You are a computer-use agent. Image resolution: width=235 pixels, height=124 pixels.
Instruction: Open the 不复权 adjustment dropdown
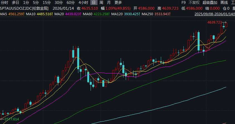pyautogui.click(x=194, y=2)
